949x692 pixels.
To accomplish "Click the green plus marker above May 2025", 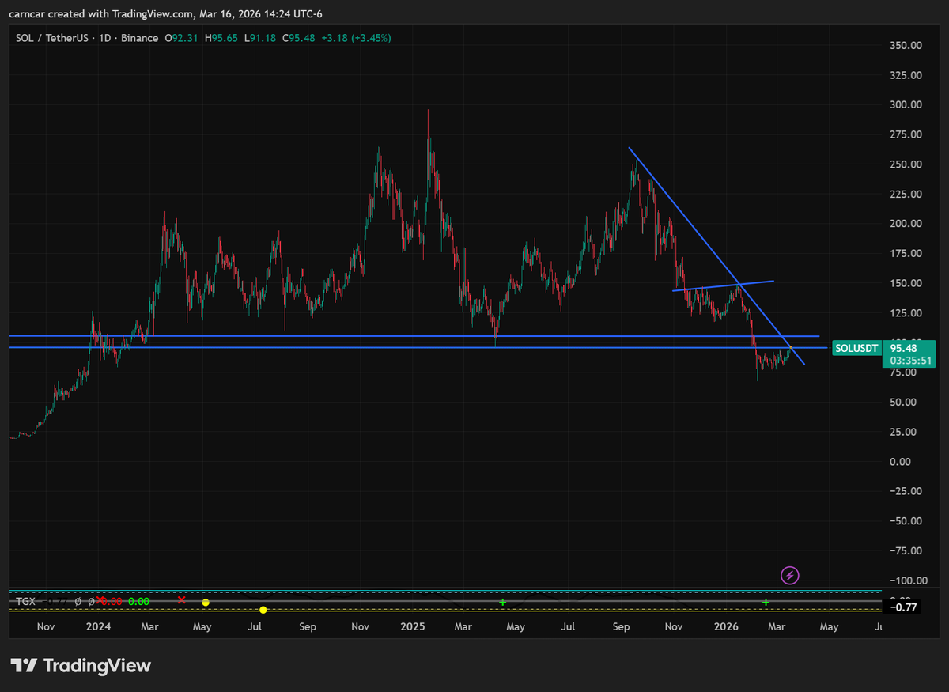I will 502,603.
